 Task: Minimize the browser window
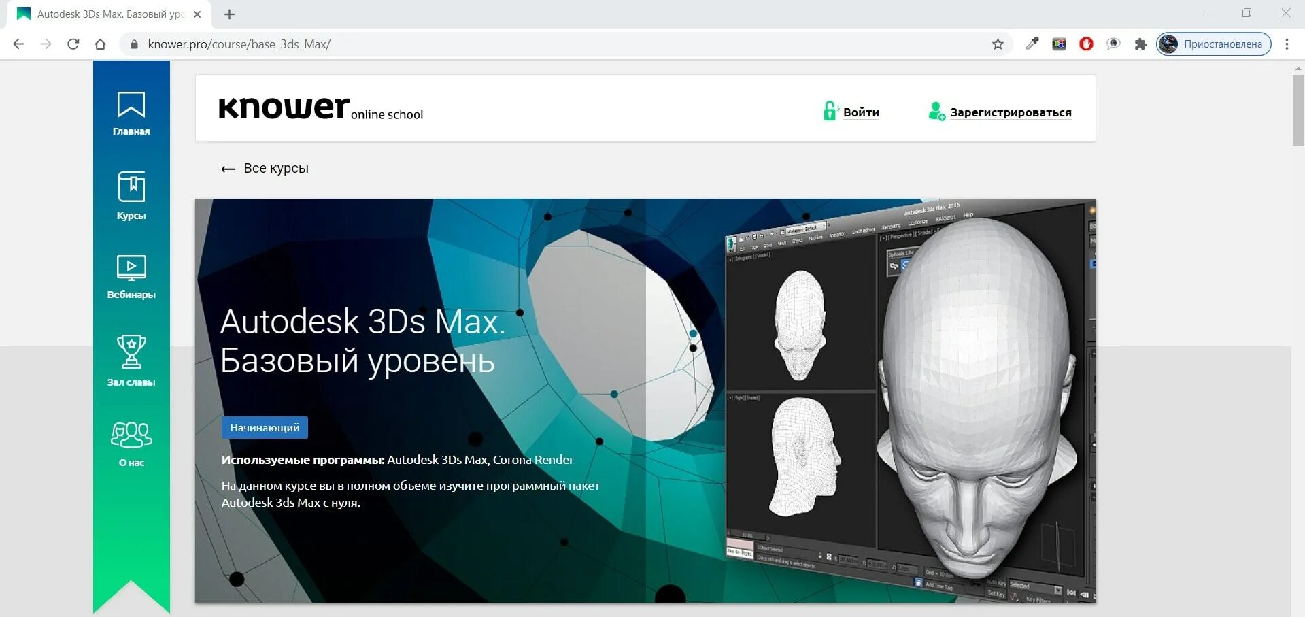(x=1208, y=12)
